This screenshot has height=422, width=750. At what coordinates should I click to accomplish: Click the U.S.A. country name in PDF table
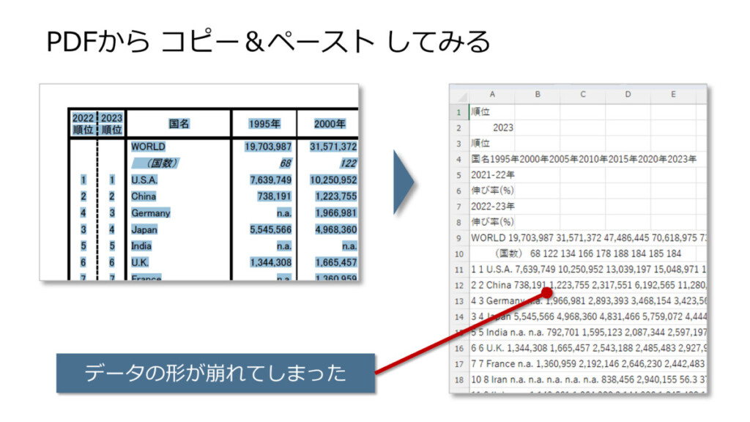pyautogui.click(x=144, y=179)
